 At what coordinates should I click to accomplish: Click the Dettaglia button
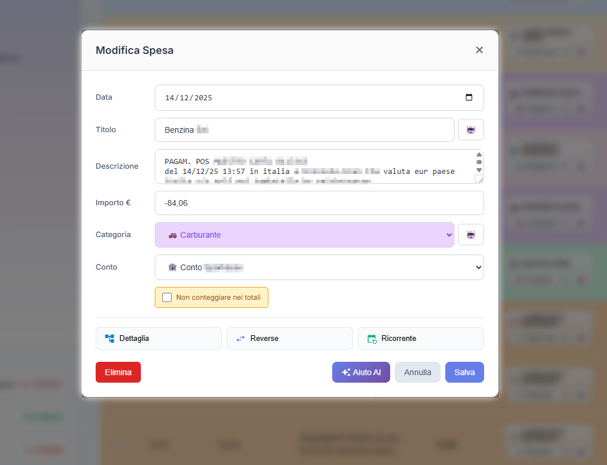159,339
